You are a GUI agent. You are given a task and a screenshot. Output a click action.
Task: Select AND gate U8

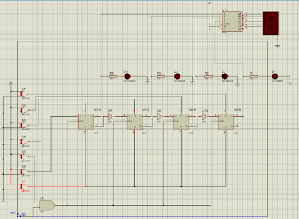pyautogui.click(x=47, y=206)
